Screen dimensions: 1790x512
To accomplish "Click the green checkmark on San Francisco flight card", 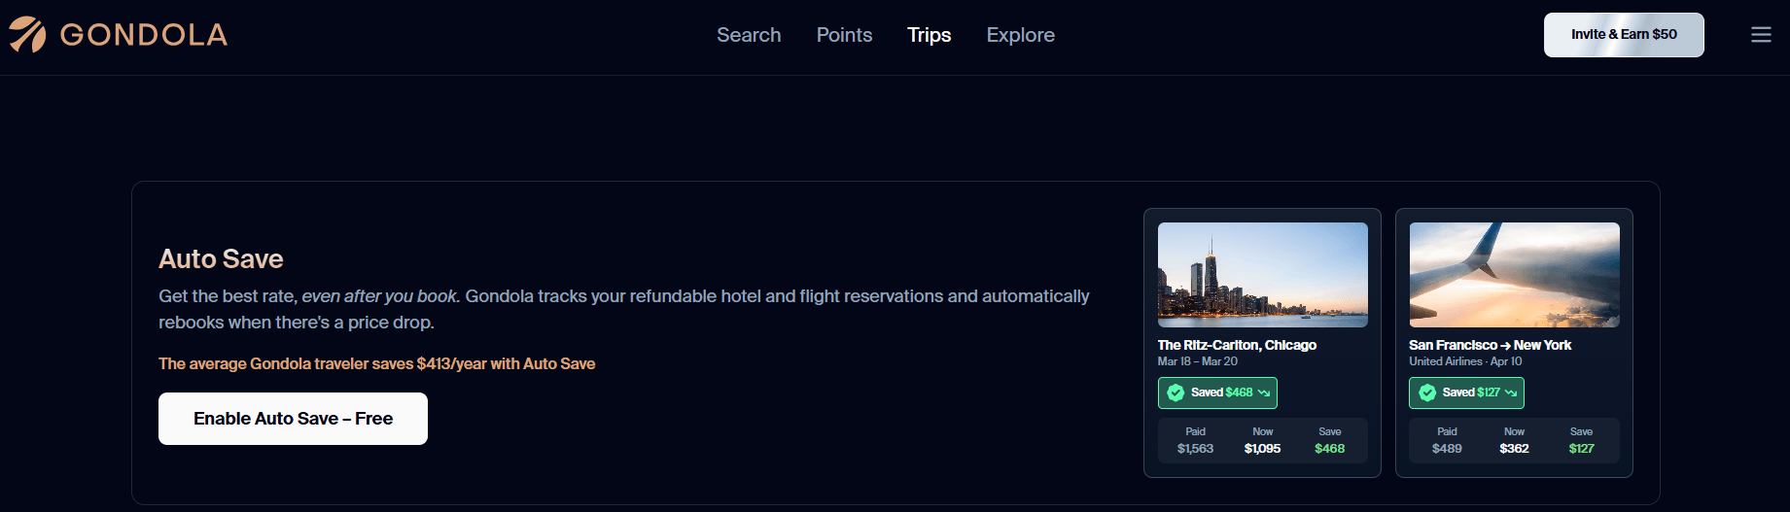I will coord(1427,393).
